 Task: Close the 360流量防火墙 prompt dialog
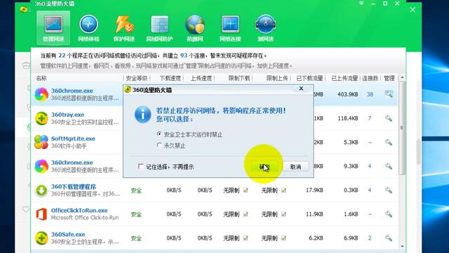pyautogui.click(x=301, y=89)
